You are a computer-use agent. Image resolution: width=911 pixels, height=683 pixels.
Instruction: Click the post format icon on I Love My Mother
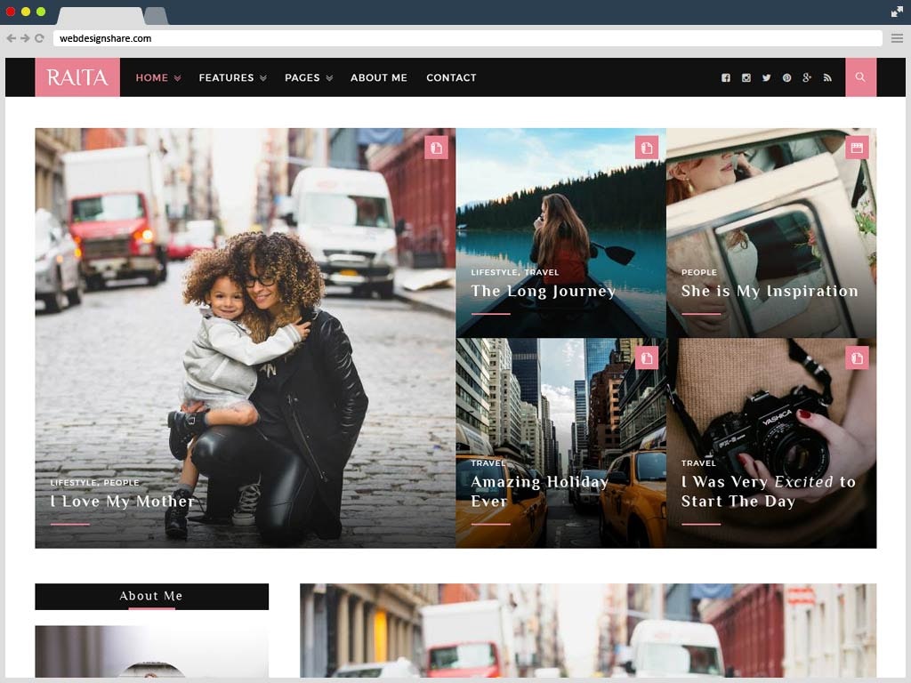tap(436, 148)
